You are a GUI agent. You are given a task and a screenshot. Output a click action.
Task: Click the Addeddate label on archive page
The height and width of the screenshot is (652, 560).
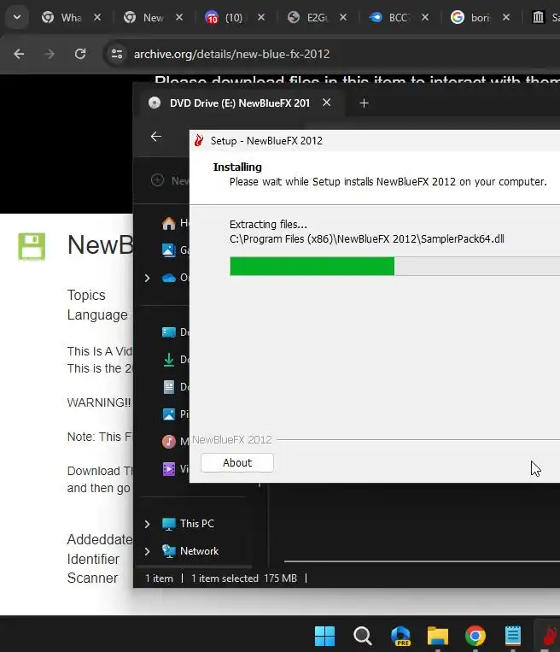[100, 539]
